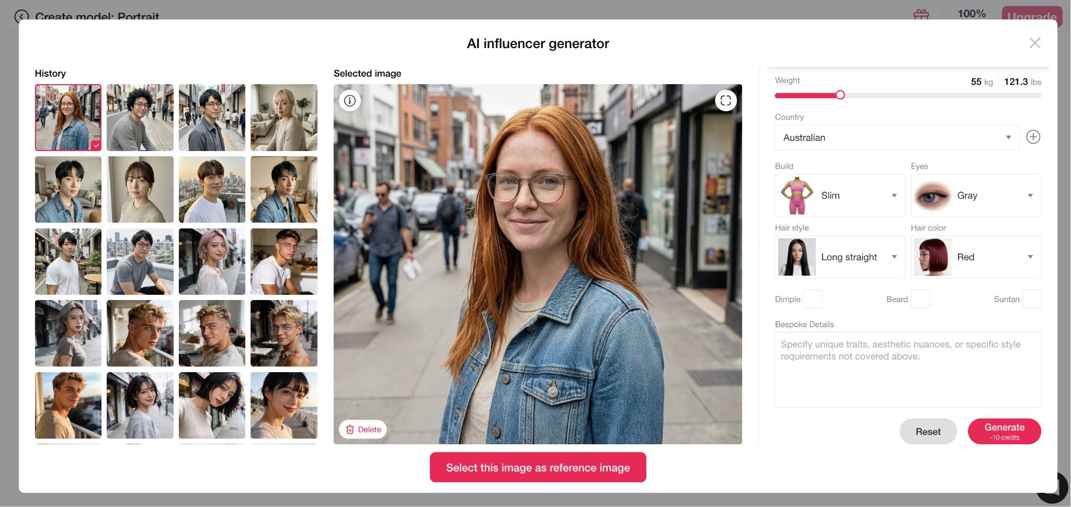
Task: Click the Bespoke Details text area
Action: (x=908, y=370)
